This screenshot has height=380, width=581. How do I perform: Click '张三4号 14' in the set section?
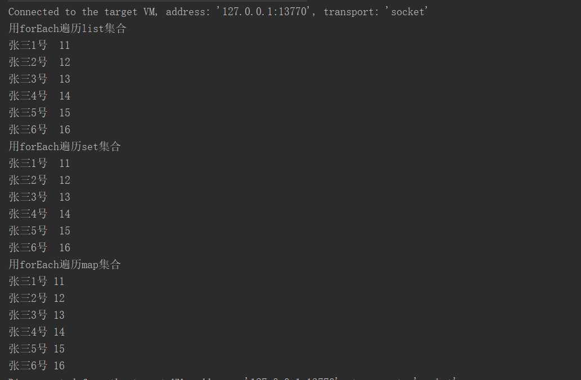tap(39, 214)
